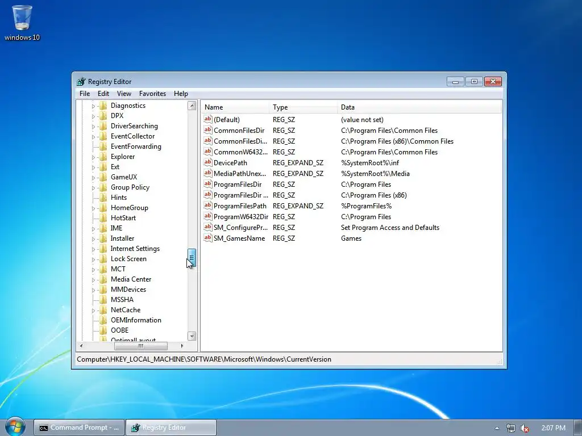Click the data value %SystemRoot%\inf
Screen dimensions: 582x436
370,163
